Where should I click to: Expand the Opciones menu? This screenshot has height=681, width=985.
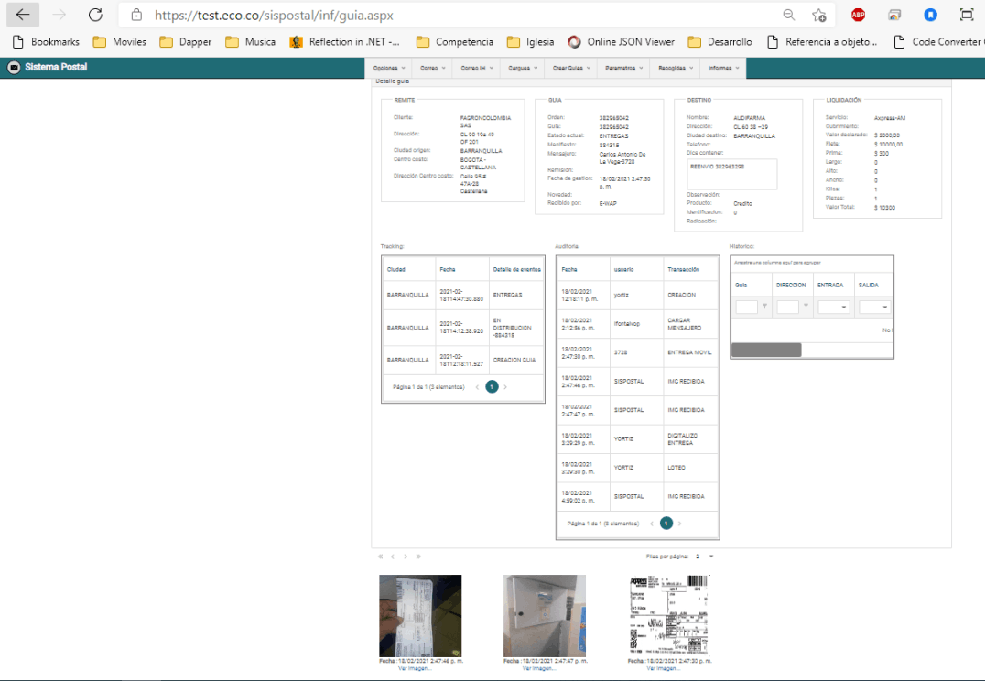[389, 69]
